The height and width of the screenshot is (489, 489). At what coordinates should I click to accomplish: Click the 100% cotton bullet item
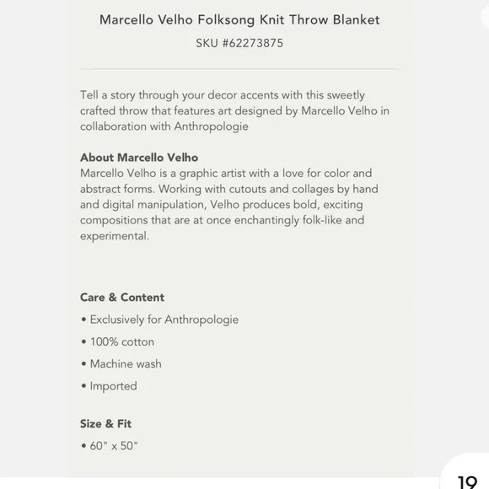pyautogui.click(x=117, y=341)
